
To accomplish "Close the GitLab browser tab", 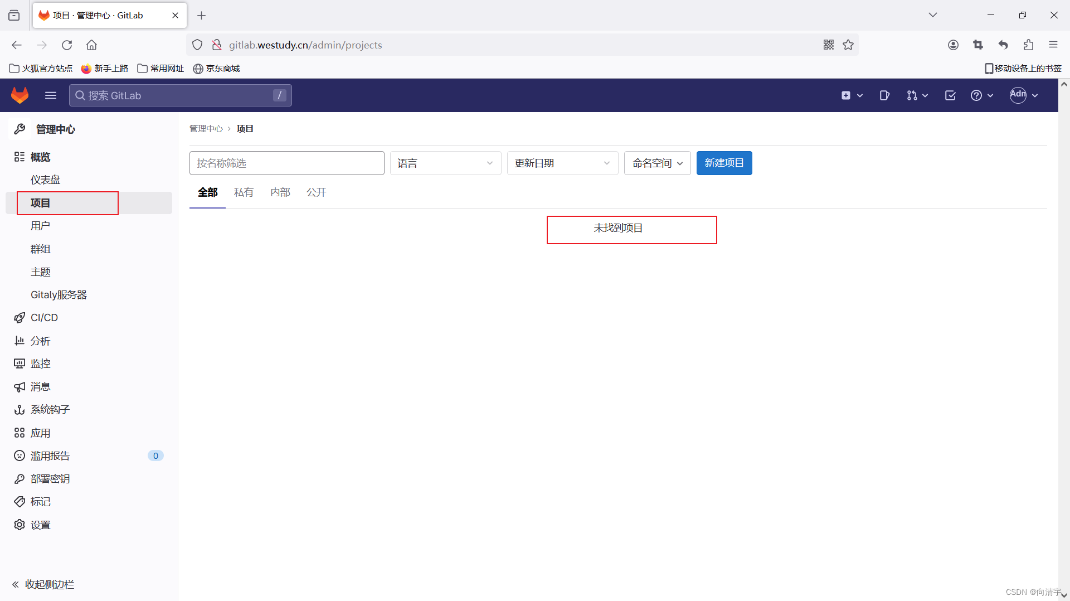I will click(176, 16).
